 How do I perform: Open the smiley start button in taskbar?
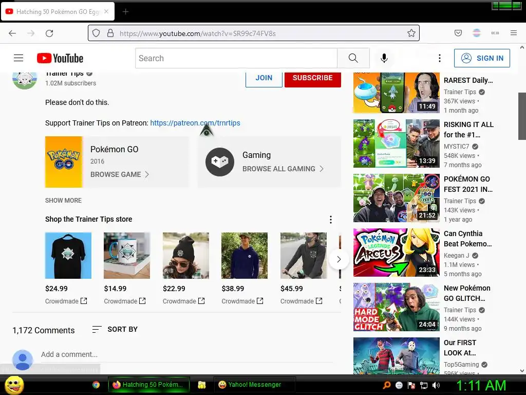pos(14,385)
